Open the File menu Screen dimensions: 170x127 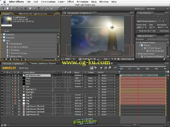point(29,2)
